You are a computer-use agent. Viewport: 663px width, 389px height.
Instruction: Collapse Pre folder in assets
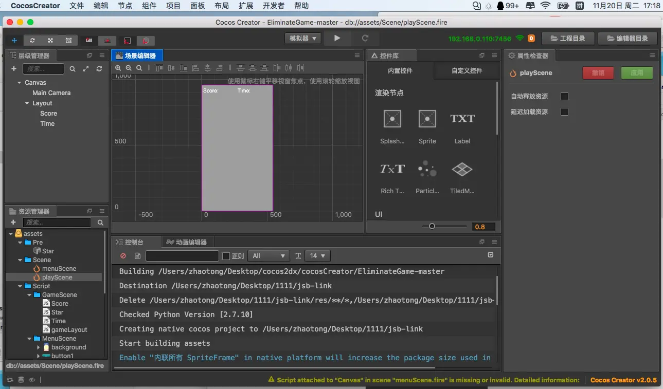[x=20, y=243]
